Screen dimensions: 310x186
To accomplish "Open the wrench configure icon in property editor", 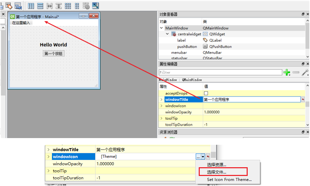I will click(x=305, y=72).
